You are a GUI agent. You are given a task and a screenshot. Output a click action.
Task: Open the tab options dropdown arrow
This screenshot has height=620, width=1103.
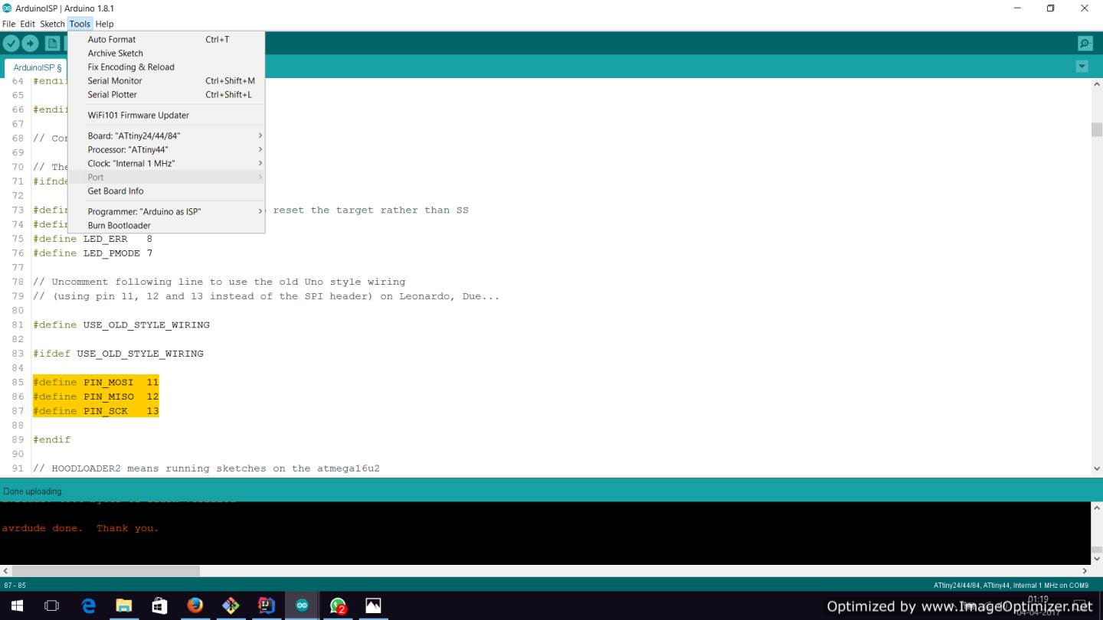click(1082, 67)
